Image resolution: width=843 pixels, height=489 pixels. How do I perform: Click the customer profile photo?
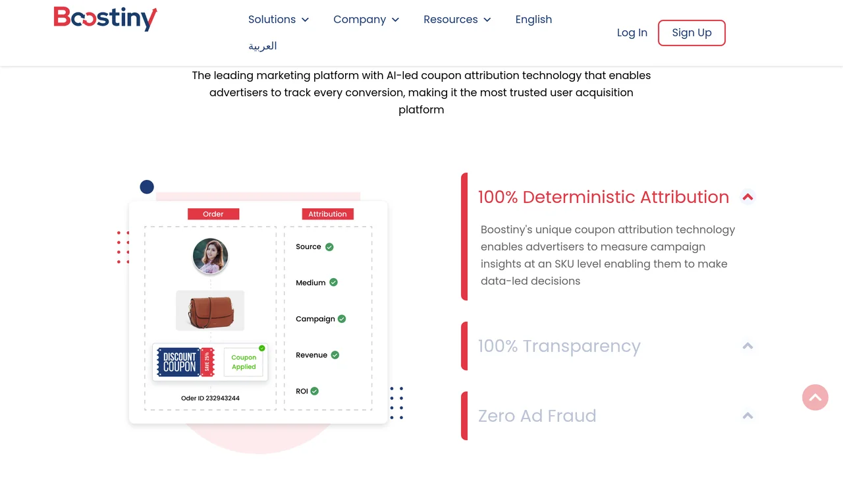[x=210, y=256]
